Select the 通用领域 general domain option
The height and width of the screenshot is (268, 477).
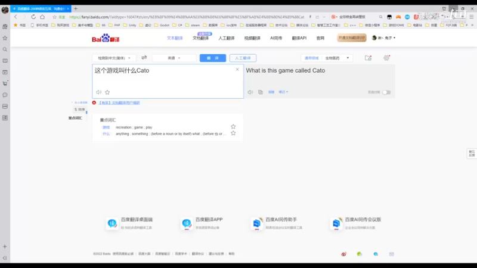click(311, 58)
